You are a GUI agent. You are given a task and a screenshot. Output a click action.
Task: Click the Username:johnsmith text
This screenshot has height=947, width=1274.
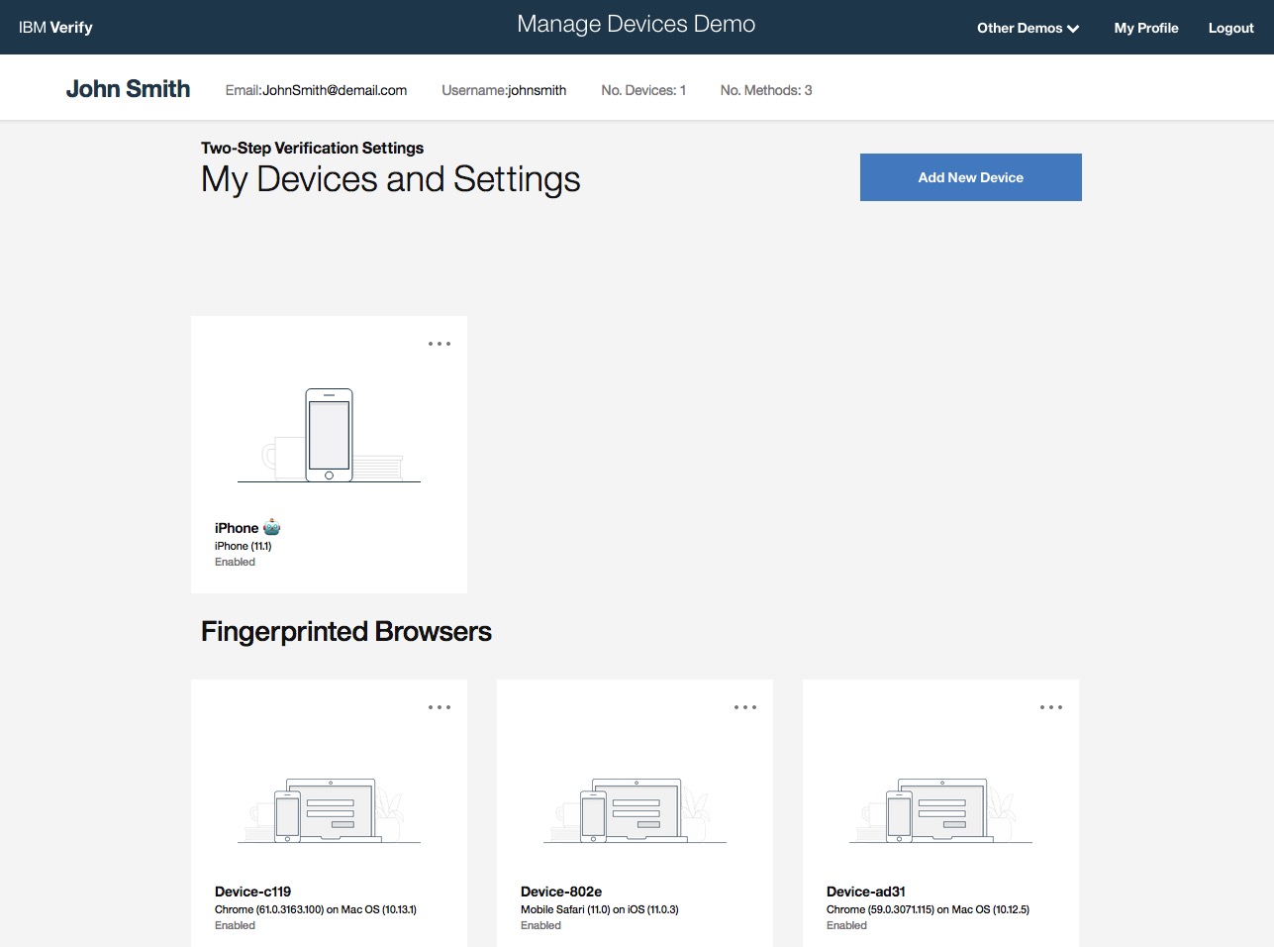click(504, 90)
